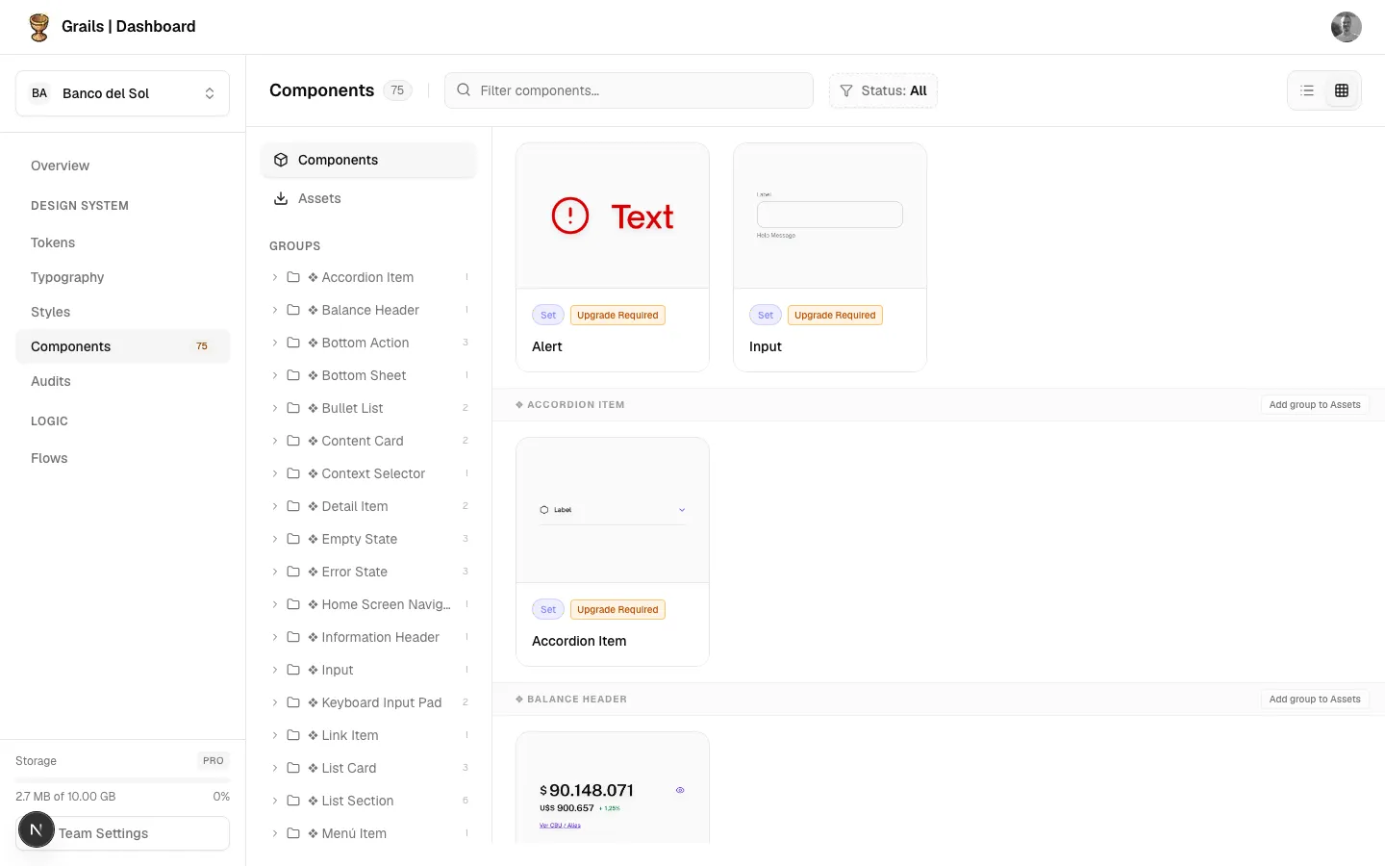Image resolution: width=1385 pixels, height=866 pixels.
Task: Click Upgrade Required badge on Accordion Item card
Action: 617,610
